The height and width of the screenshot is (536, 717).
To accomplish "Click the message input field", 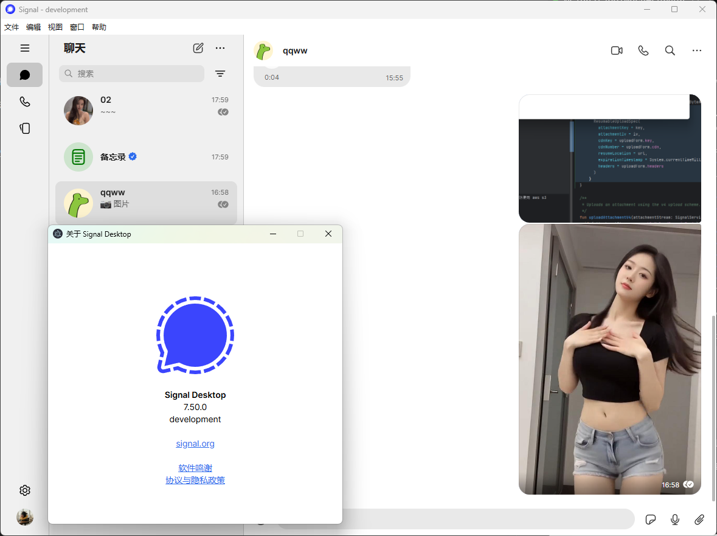I will coord(487,519).
